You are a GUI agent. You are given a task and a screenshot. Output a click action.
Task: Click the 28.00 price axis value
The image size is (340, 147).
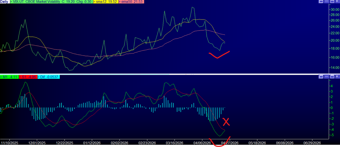click(x=335, y=15)
